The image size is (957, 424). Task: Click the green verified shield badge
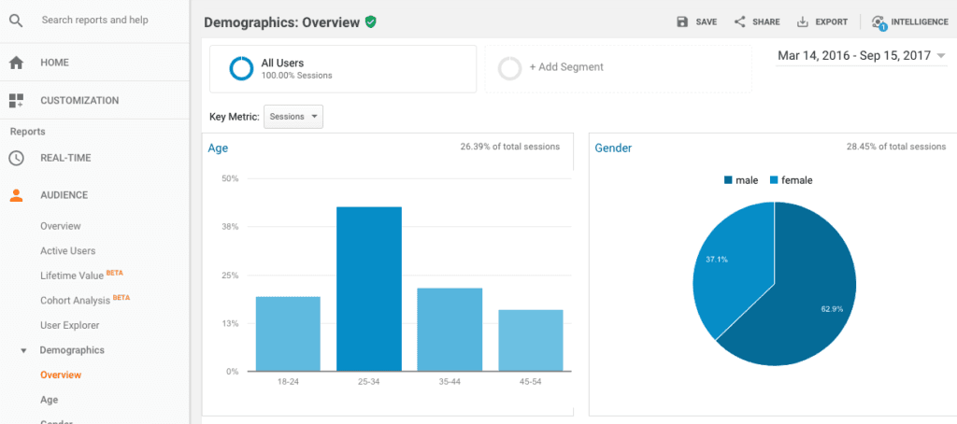point(371,21)
